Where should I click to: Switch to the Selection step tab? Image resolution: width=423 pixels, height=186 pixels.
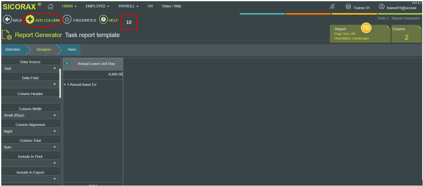pos(13,50)
